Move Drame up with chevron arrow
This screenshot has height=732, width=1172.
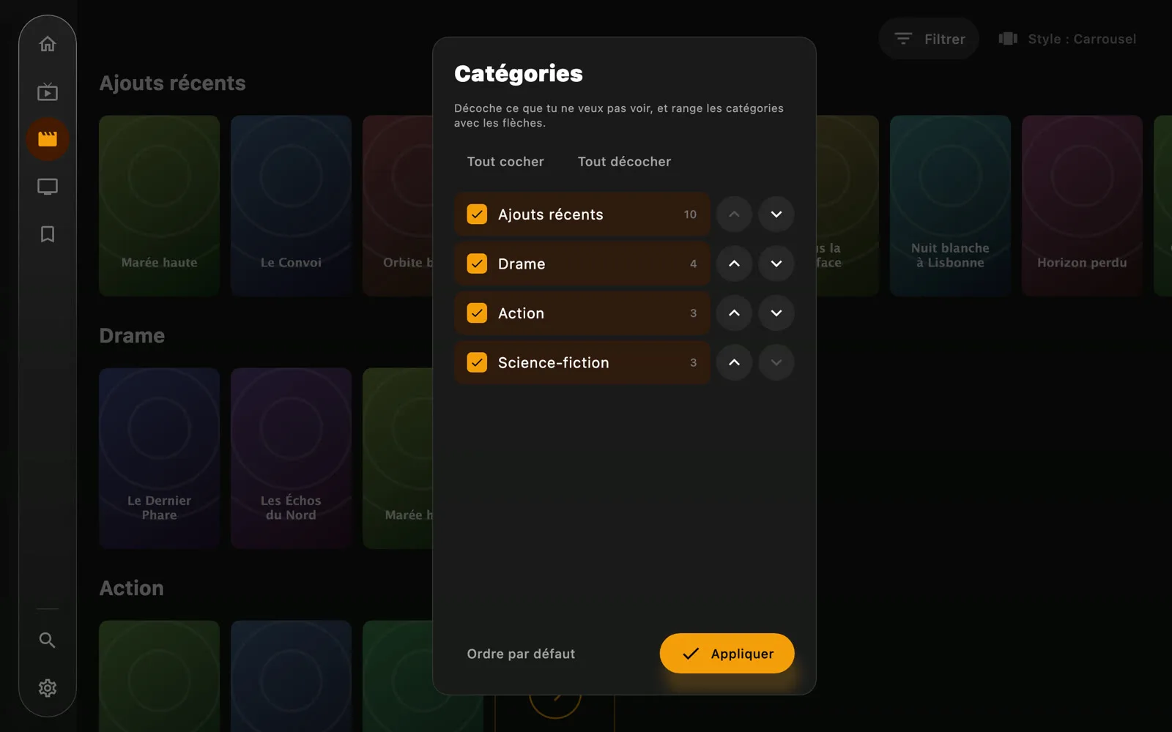tap(734, 264)
